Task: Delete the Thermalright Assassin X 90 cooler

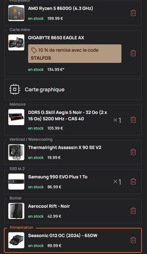Action: [x=133, y=152]
